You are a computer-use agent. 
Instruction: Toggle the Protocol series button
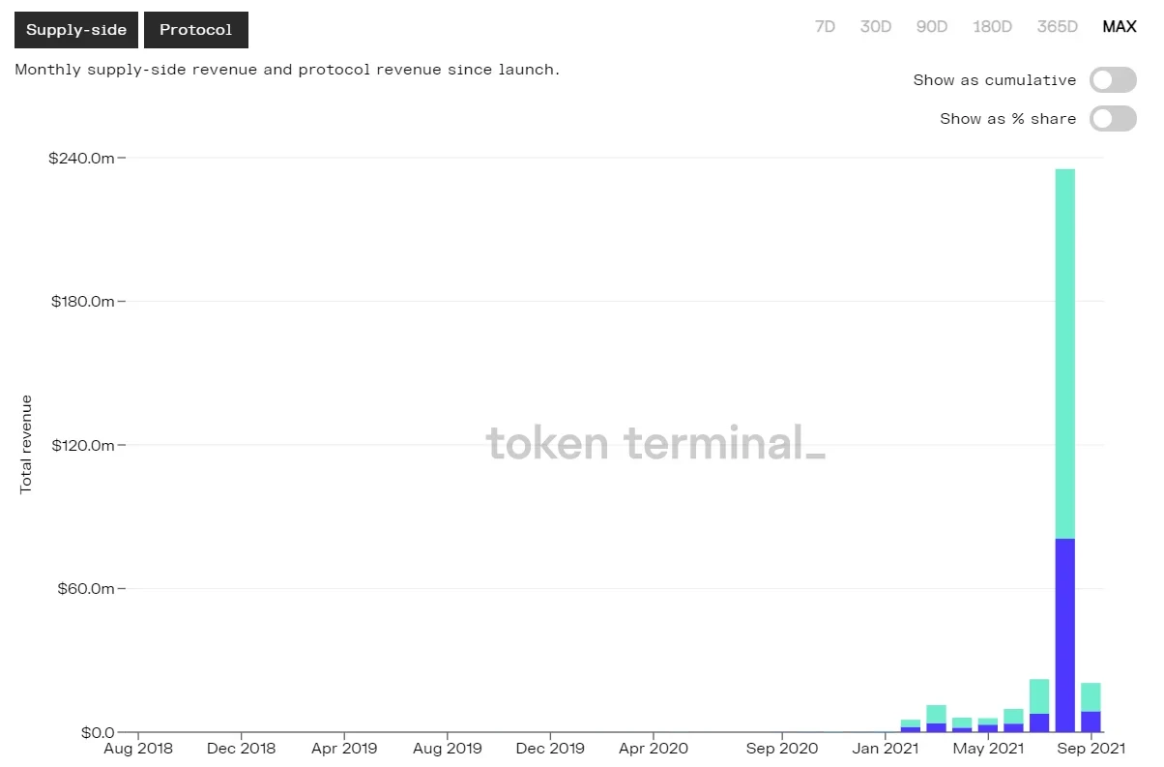[196, 30]
